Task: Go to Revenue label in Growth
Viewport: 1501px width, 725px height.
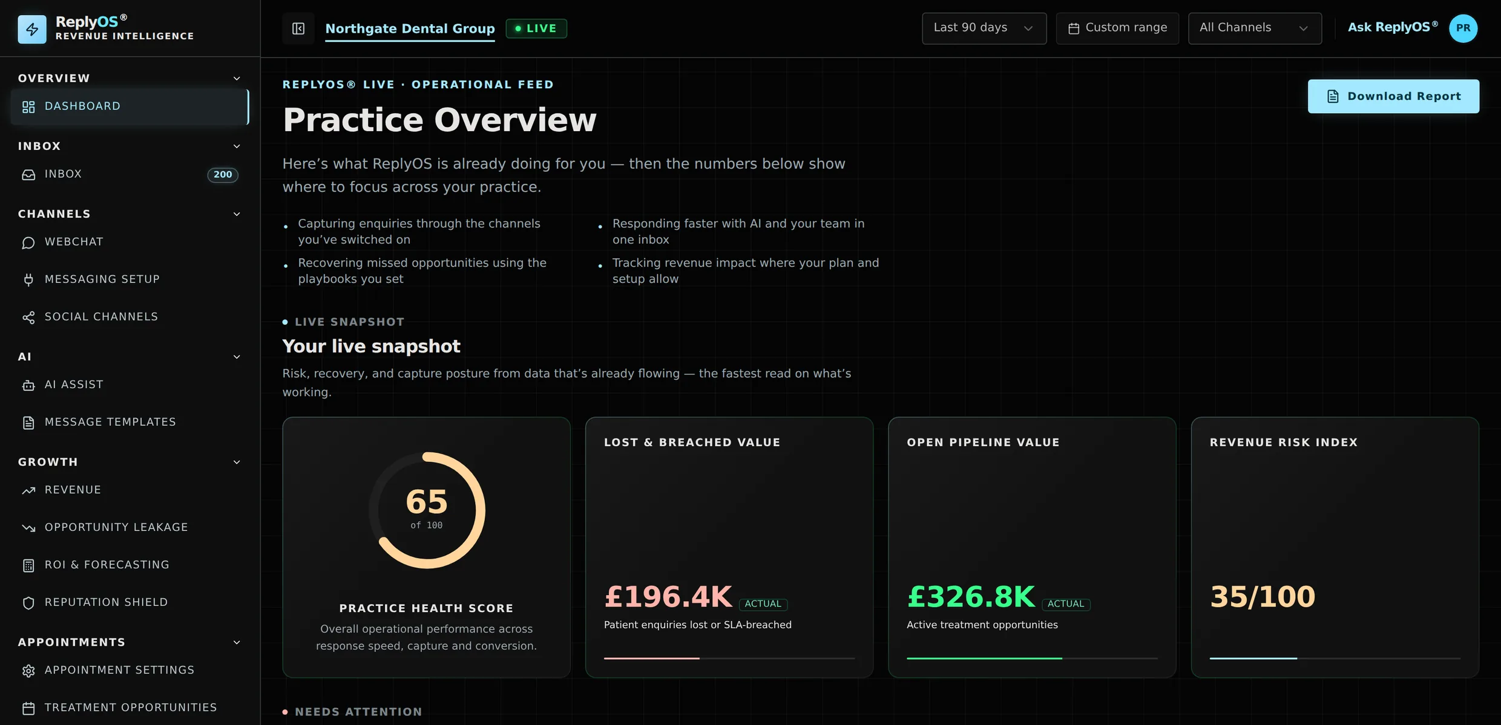Action: 73,490
